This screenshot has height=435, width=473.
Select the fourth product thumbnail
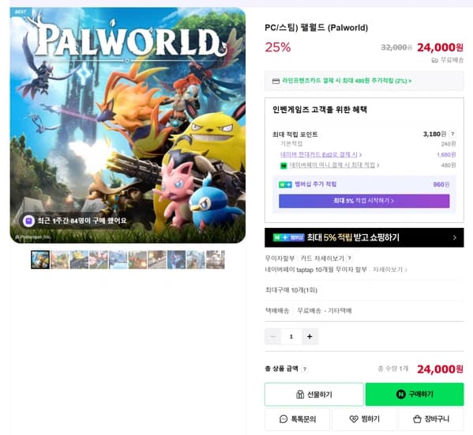click(x=99, y=259)
